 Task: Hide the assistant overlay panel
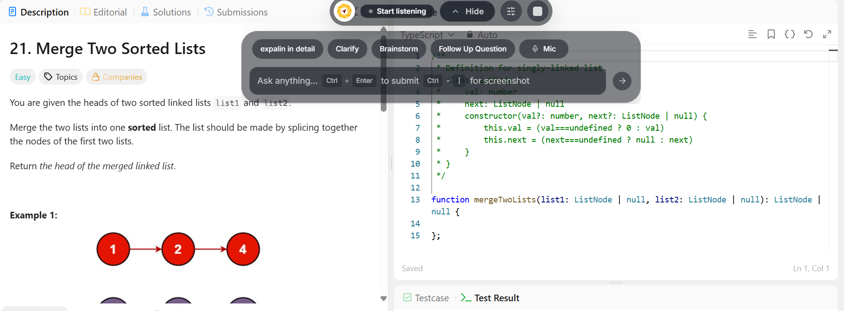pyautogui.click(x=467, y=12)
